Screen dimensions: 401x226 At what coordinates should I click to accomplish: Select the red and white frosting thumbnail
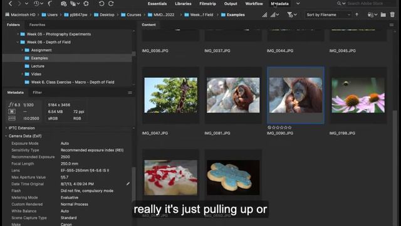click(171, 178)
